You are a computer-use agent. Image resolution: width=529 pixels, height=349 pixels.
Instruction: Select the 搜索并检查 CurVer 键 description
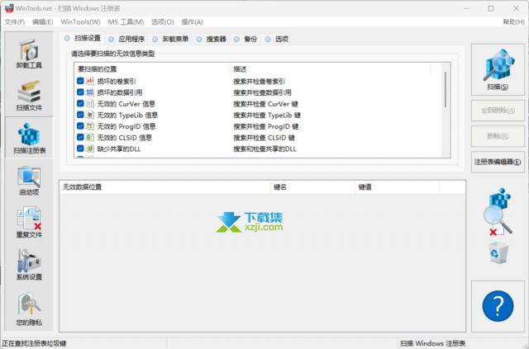click(x=265, y=104)
